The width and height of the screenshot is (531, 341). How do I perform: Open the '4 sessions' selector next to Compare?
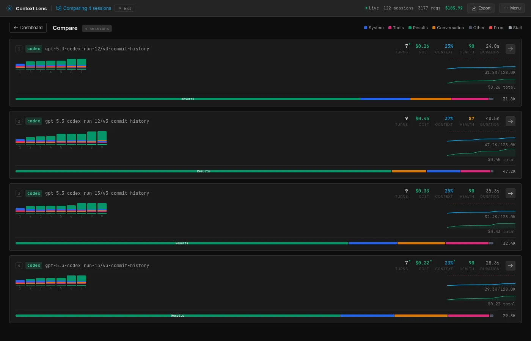point(97,28)
